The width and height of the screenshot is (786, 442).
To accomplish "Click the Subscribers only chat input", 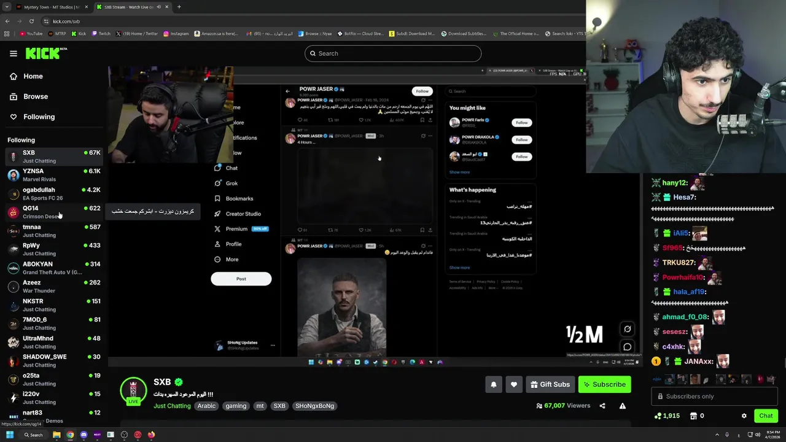I will [714, 396].
